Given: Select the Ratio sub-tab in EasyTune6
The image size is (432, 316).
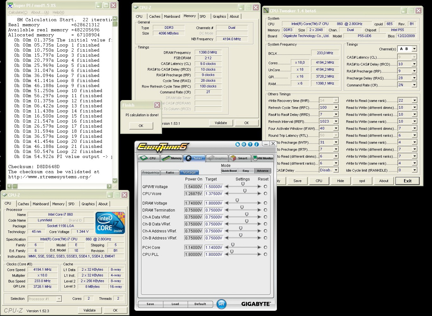Looking at the screenshot, I should pyautogui.click(x=170, y=173).
